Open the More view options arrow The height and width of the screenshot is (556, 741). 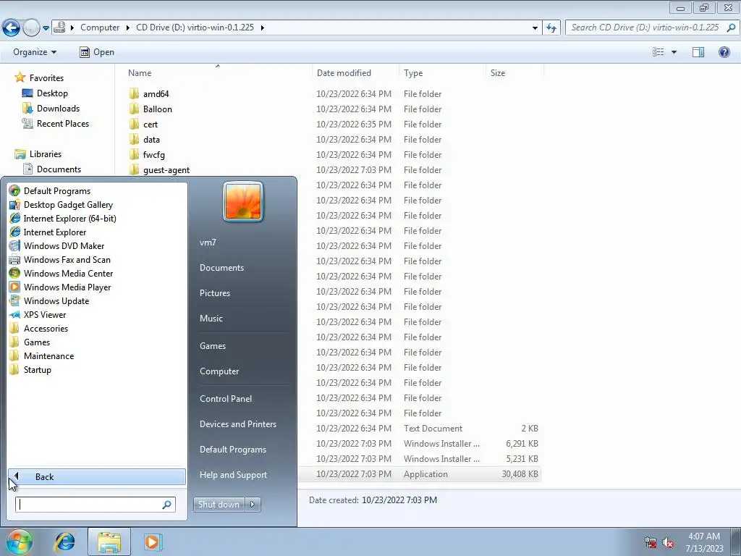click(x=674, y=52)
